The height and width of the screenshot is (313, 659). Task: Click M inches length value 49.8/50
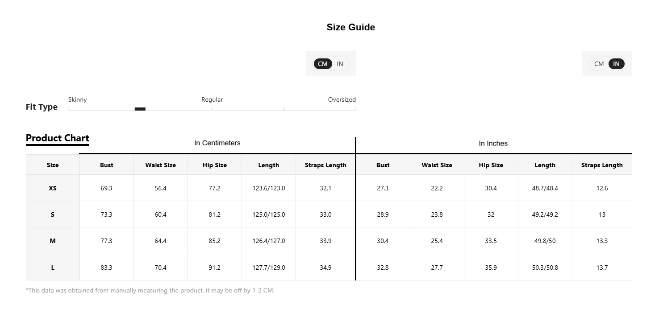click(x=545, y=241)
